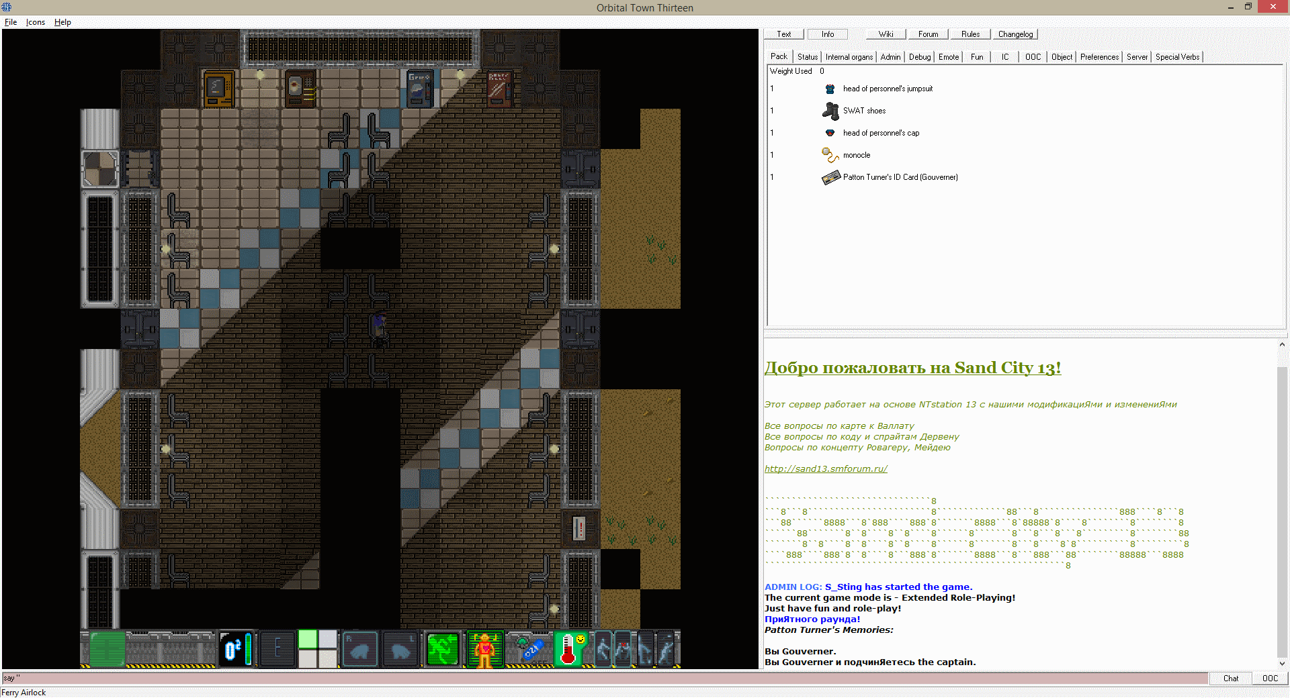
Task: Open the File menu
Action: coord(11,22)
